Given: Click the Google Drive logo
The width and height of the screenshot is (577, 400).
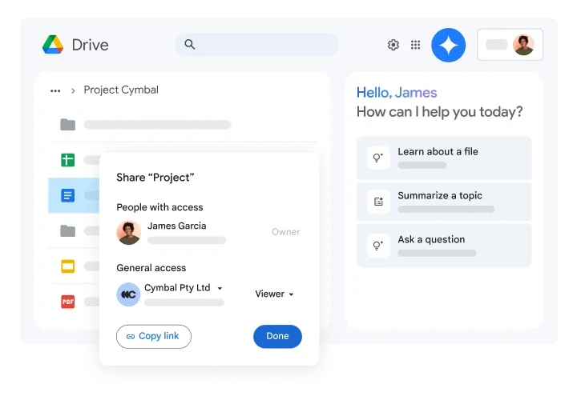Looking at the screenshot, I should [53, 45].
